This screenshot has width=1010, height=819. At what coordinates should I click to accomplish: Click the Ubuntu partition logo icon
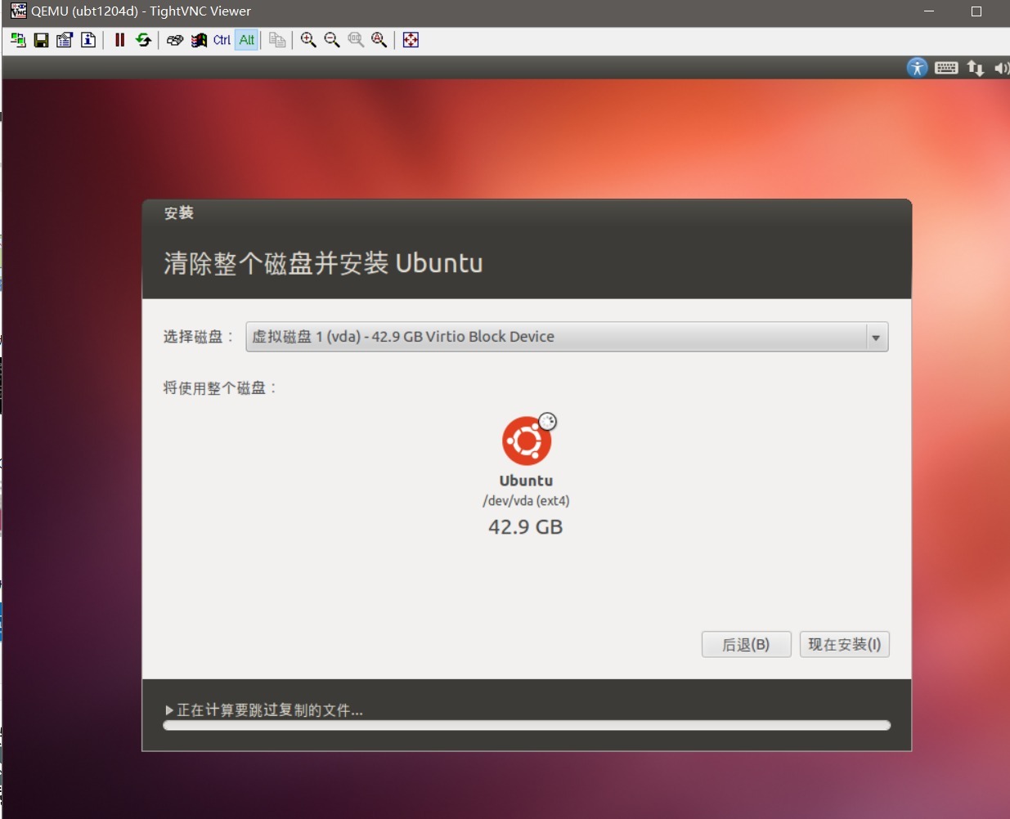point(527,440)
